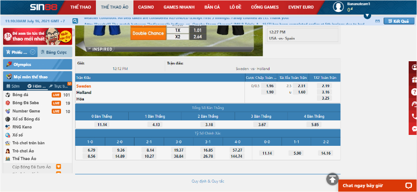The image size is (417, 192).
Task: Open the EVENT EURO menu
Action: tap(301, 7)
